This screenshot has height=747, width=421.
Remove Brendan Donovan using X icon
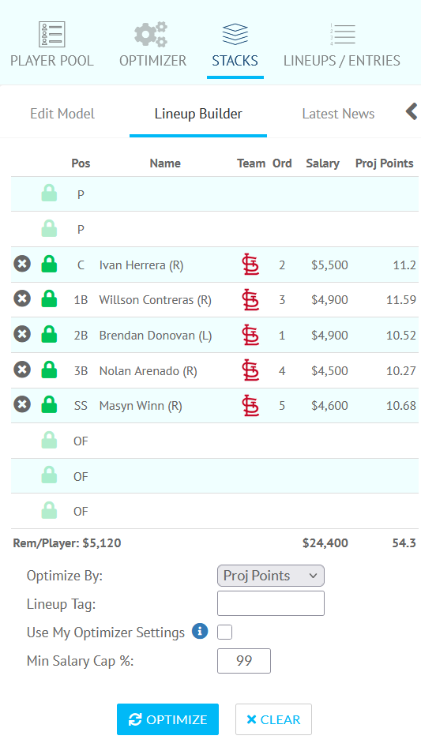click(x=22, y=335)
